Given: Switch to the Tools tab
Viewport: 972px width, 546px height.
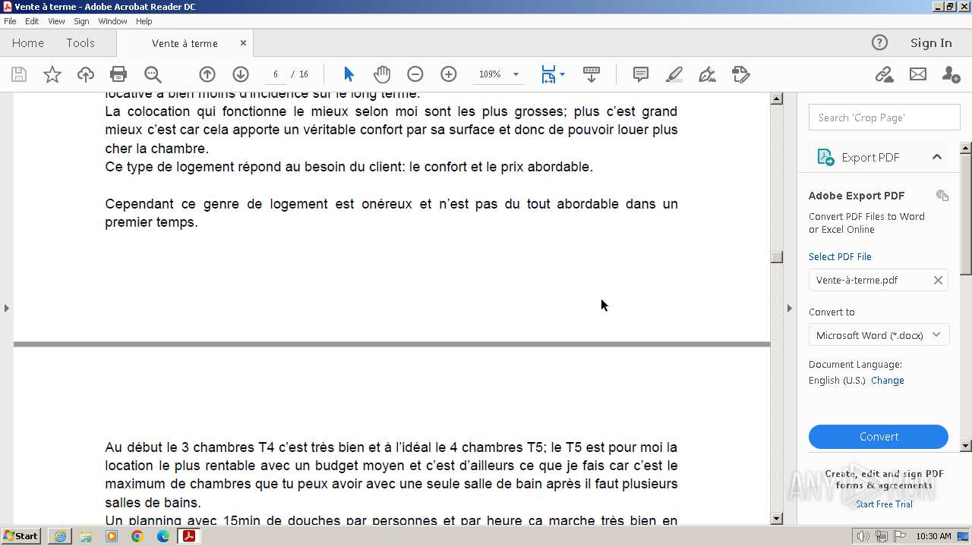Looking at the screenshot, I should pyautogui.click(x=80, y=43).
